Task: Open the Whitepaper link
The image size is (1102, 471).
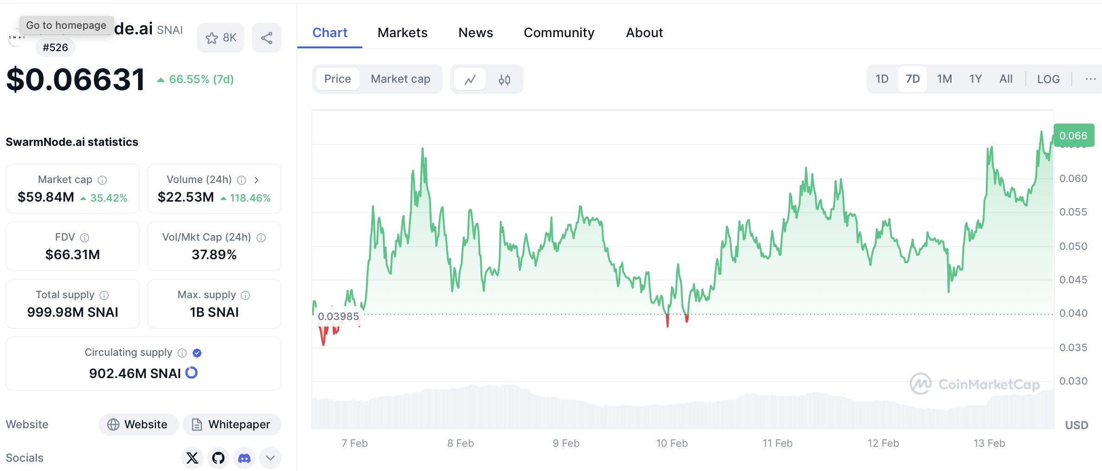Action: pyautogui.click(x=232, y=425)
